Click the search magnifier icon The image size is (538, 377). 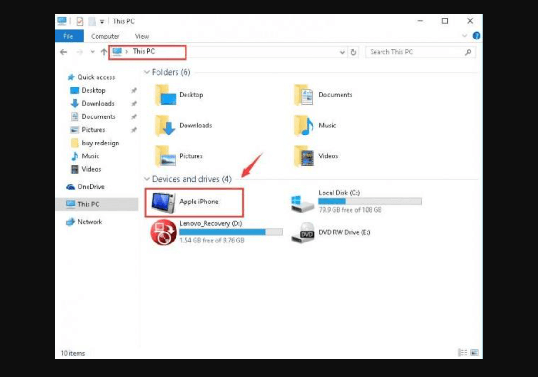point(468,52)
